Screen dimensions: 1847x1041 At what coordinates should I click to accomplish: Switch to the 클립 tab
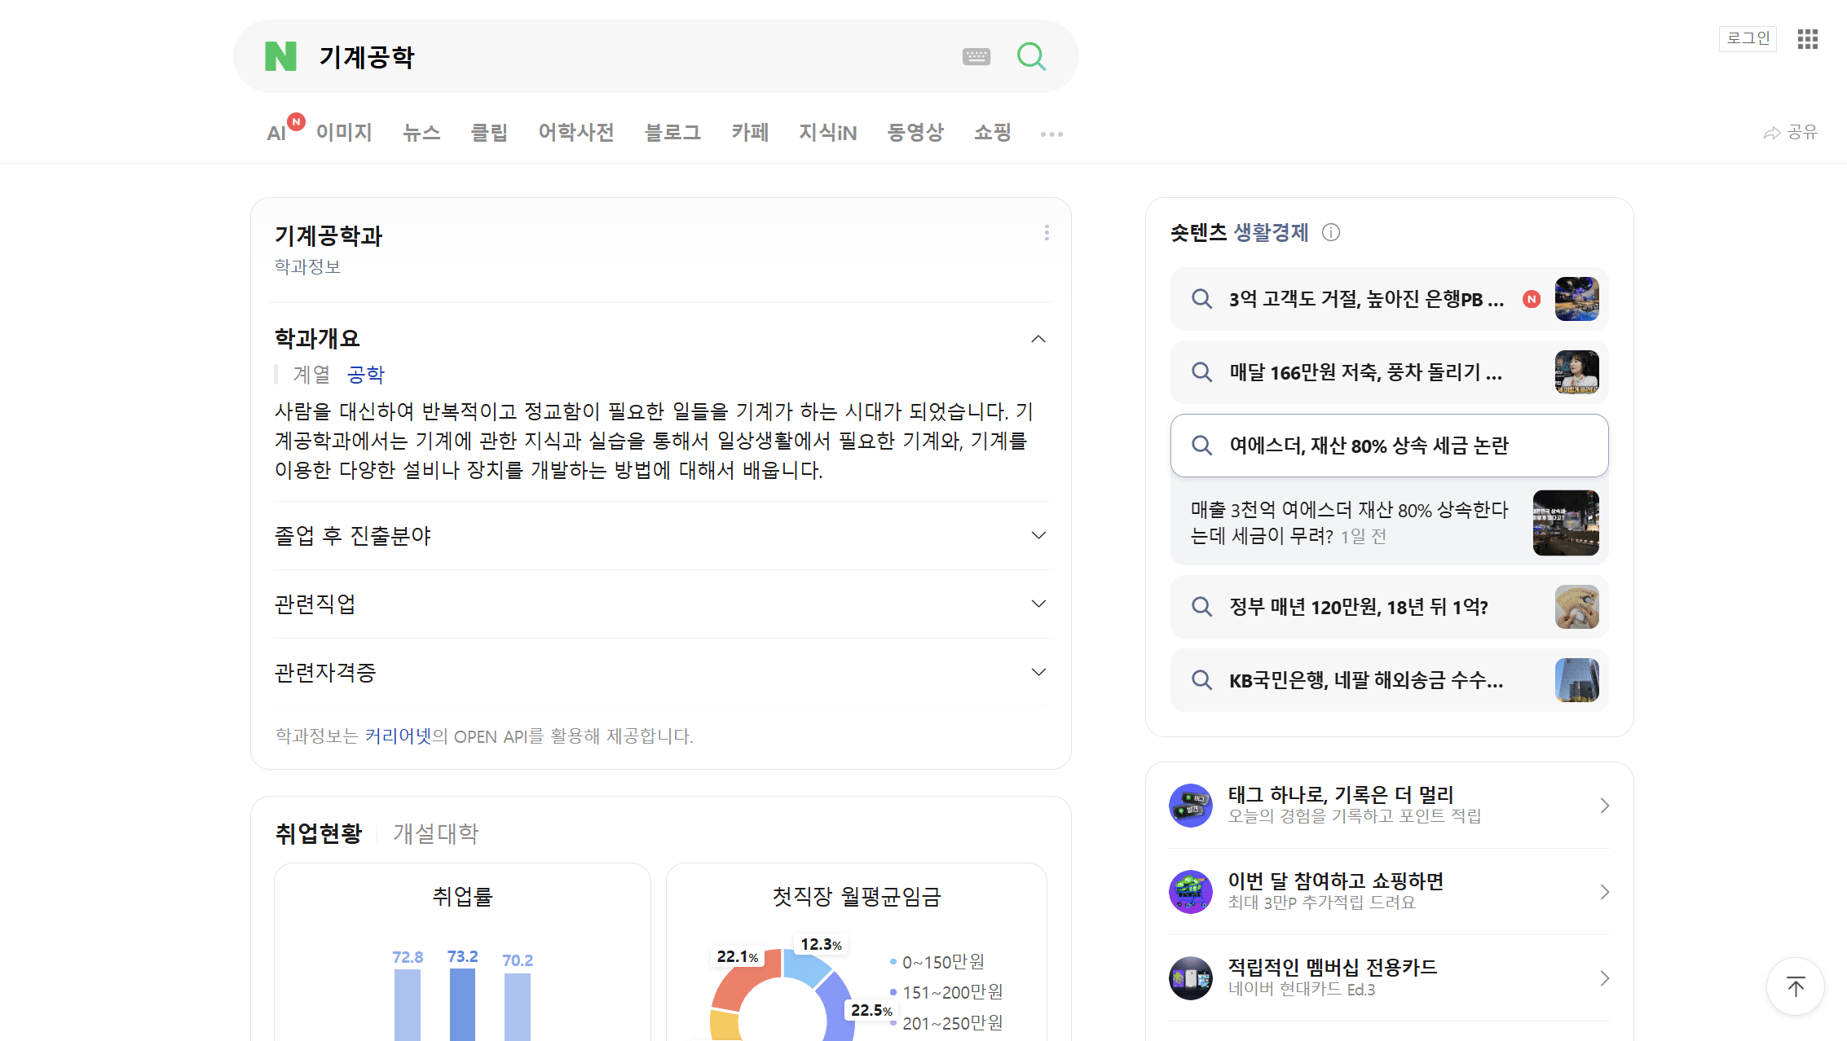click(x=489, y=132)
